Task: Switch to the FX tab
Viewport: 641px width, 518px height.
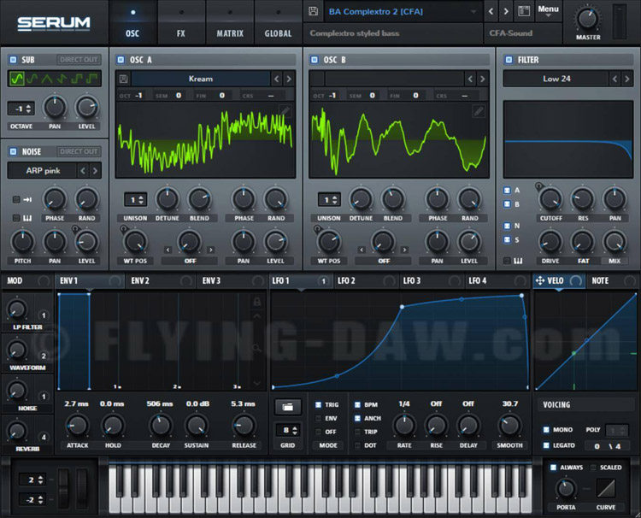Action: (180, 22)
